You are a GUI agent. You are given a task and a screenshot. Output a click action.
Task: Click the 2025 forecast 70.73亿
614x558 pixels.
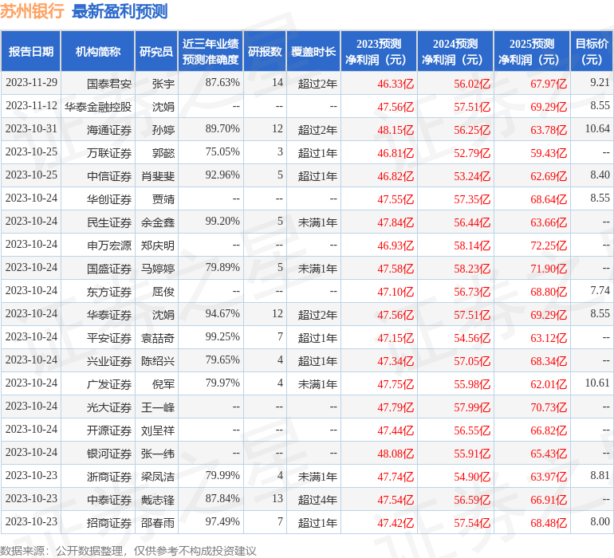coord(549,407)
